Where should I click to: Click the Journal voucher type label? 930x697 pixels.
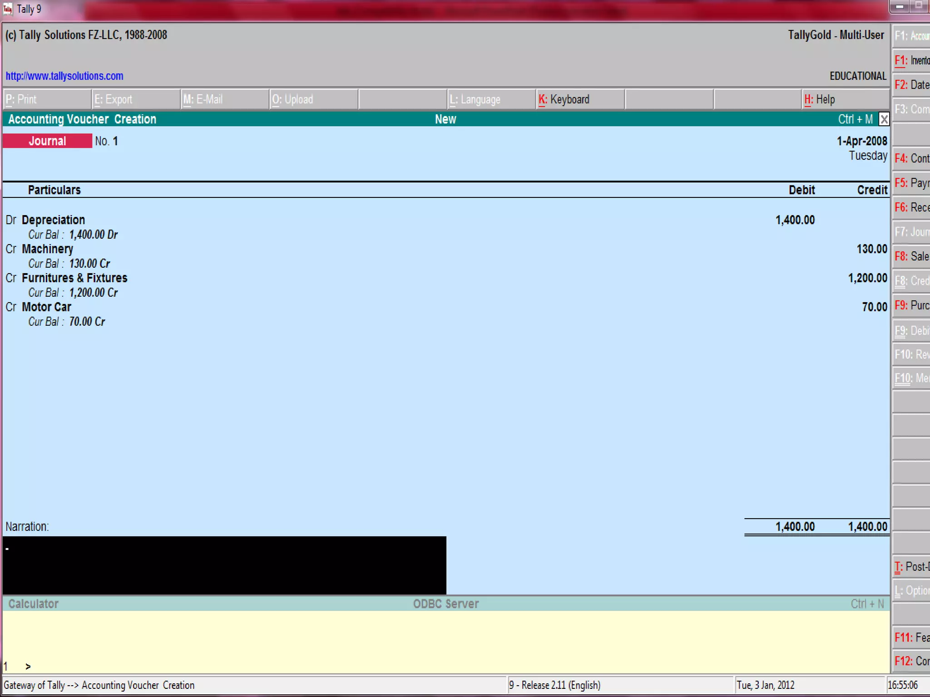(x=47, y=141)
